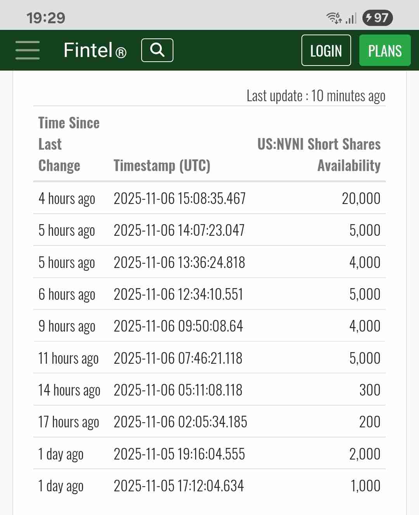Select timestamp 2025-11-06 14:07:23.047

tap(179, 230)
